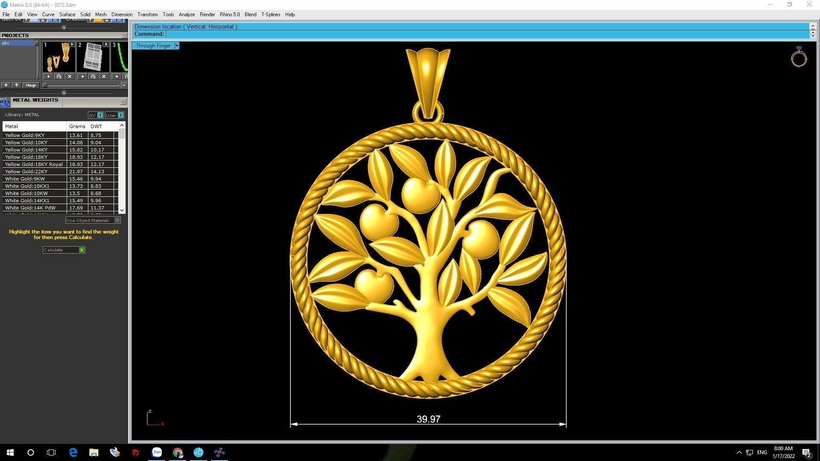
Task: Click the Metal Weights scale icon
Action: click(x=5, y=102)
